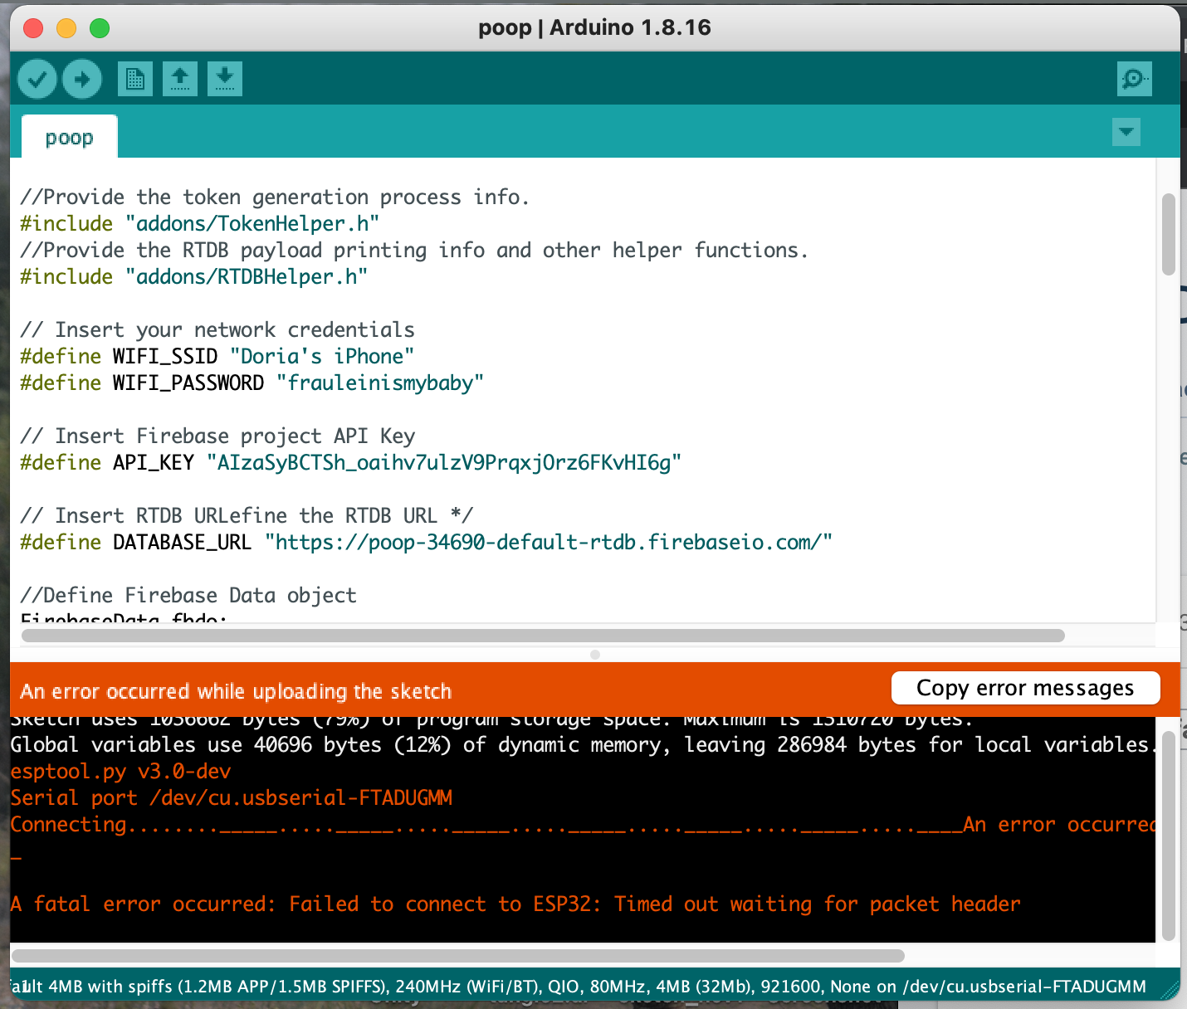This screenshot has width=1187, height=1009.
Task: Click the 'Global variables use 40696 bytes' line
Action: pyautogui.click(x=581, y=744)
